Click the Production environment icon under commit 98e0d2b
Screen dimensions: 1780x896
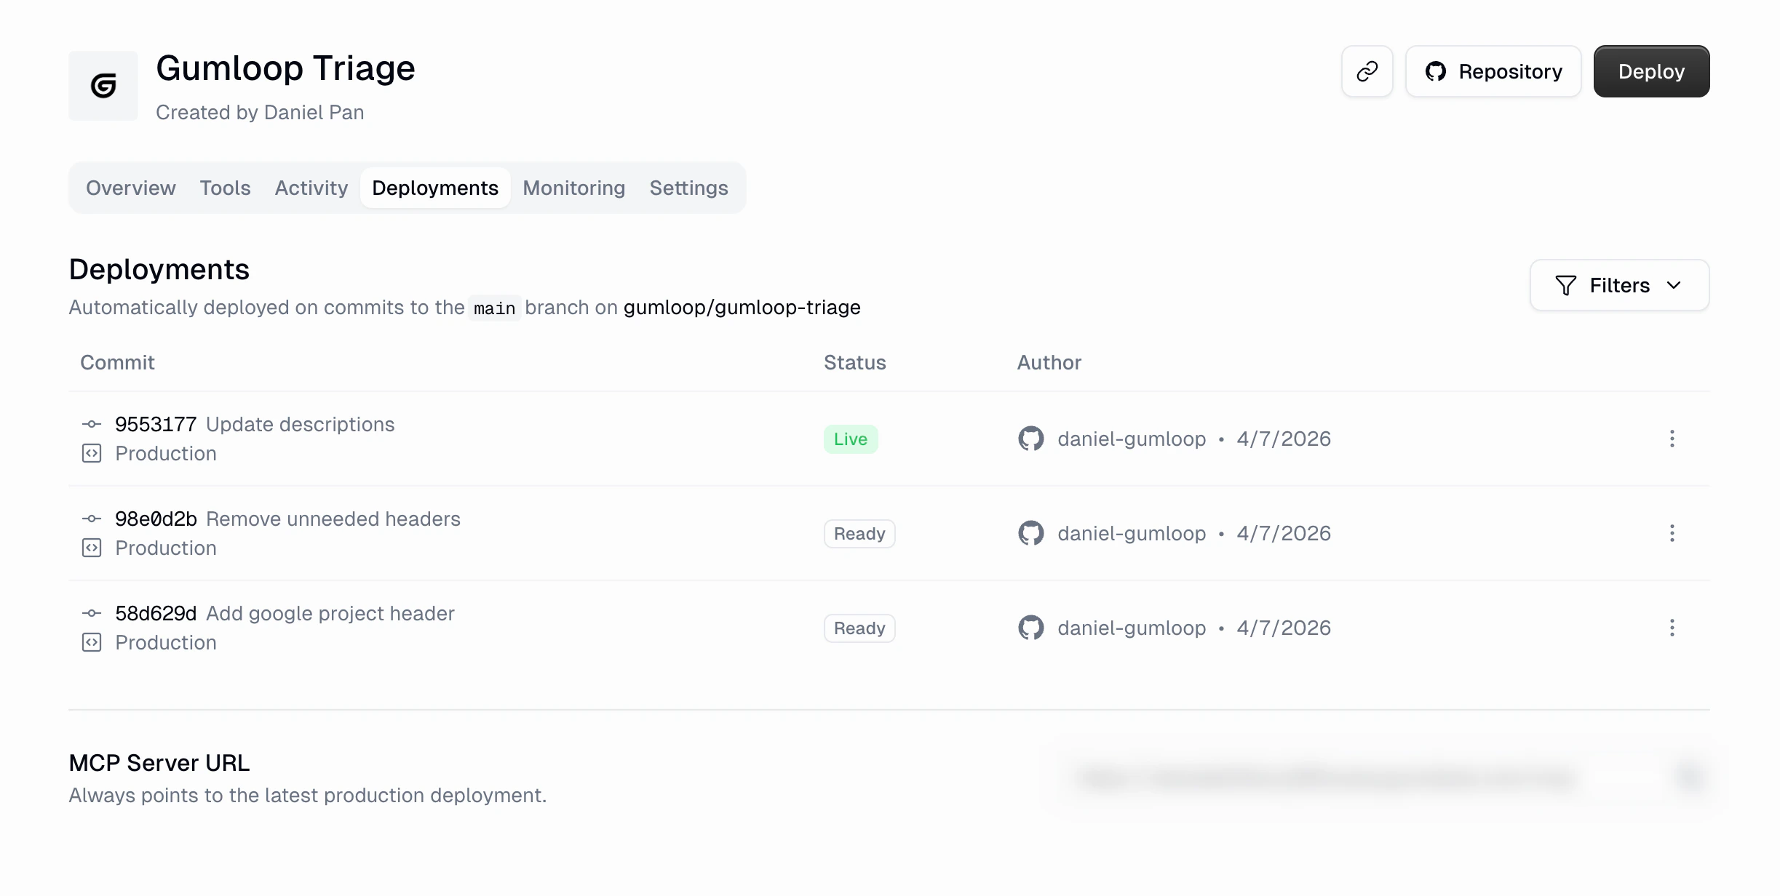point(91,548)
